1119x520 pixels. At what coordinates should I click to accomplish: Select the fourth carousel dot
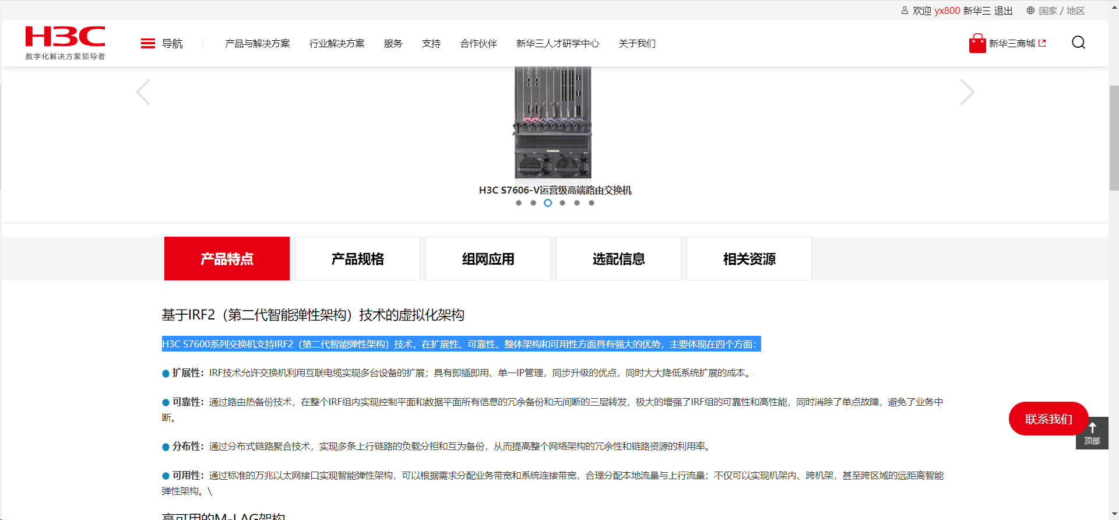562,203
